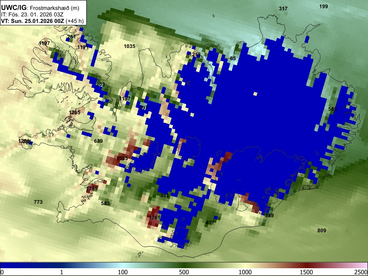Screen dimensions: 368x276
Task: Click the '1000' tick on the color scale
Action: click(x=245, y=272)
